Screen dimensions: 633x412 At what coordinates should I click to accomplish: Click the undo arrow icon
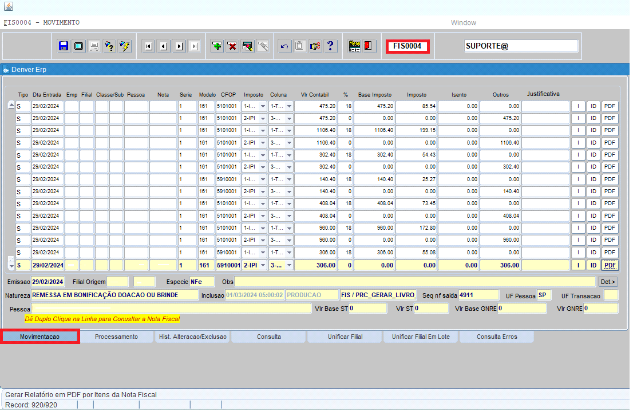tap(284, 46)
